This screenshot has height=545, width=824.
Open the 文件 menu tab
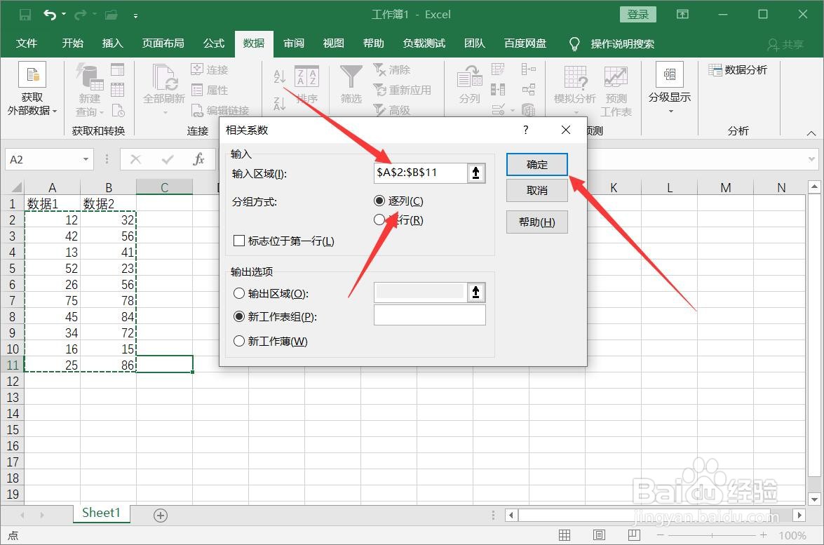point(26,43)
